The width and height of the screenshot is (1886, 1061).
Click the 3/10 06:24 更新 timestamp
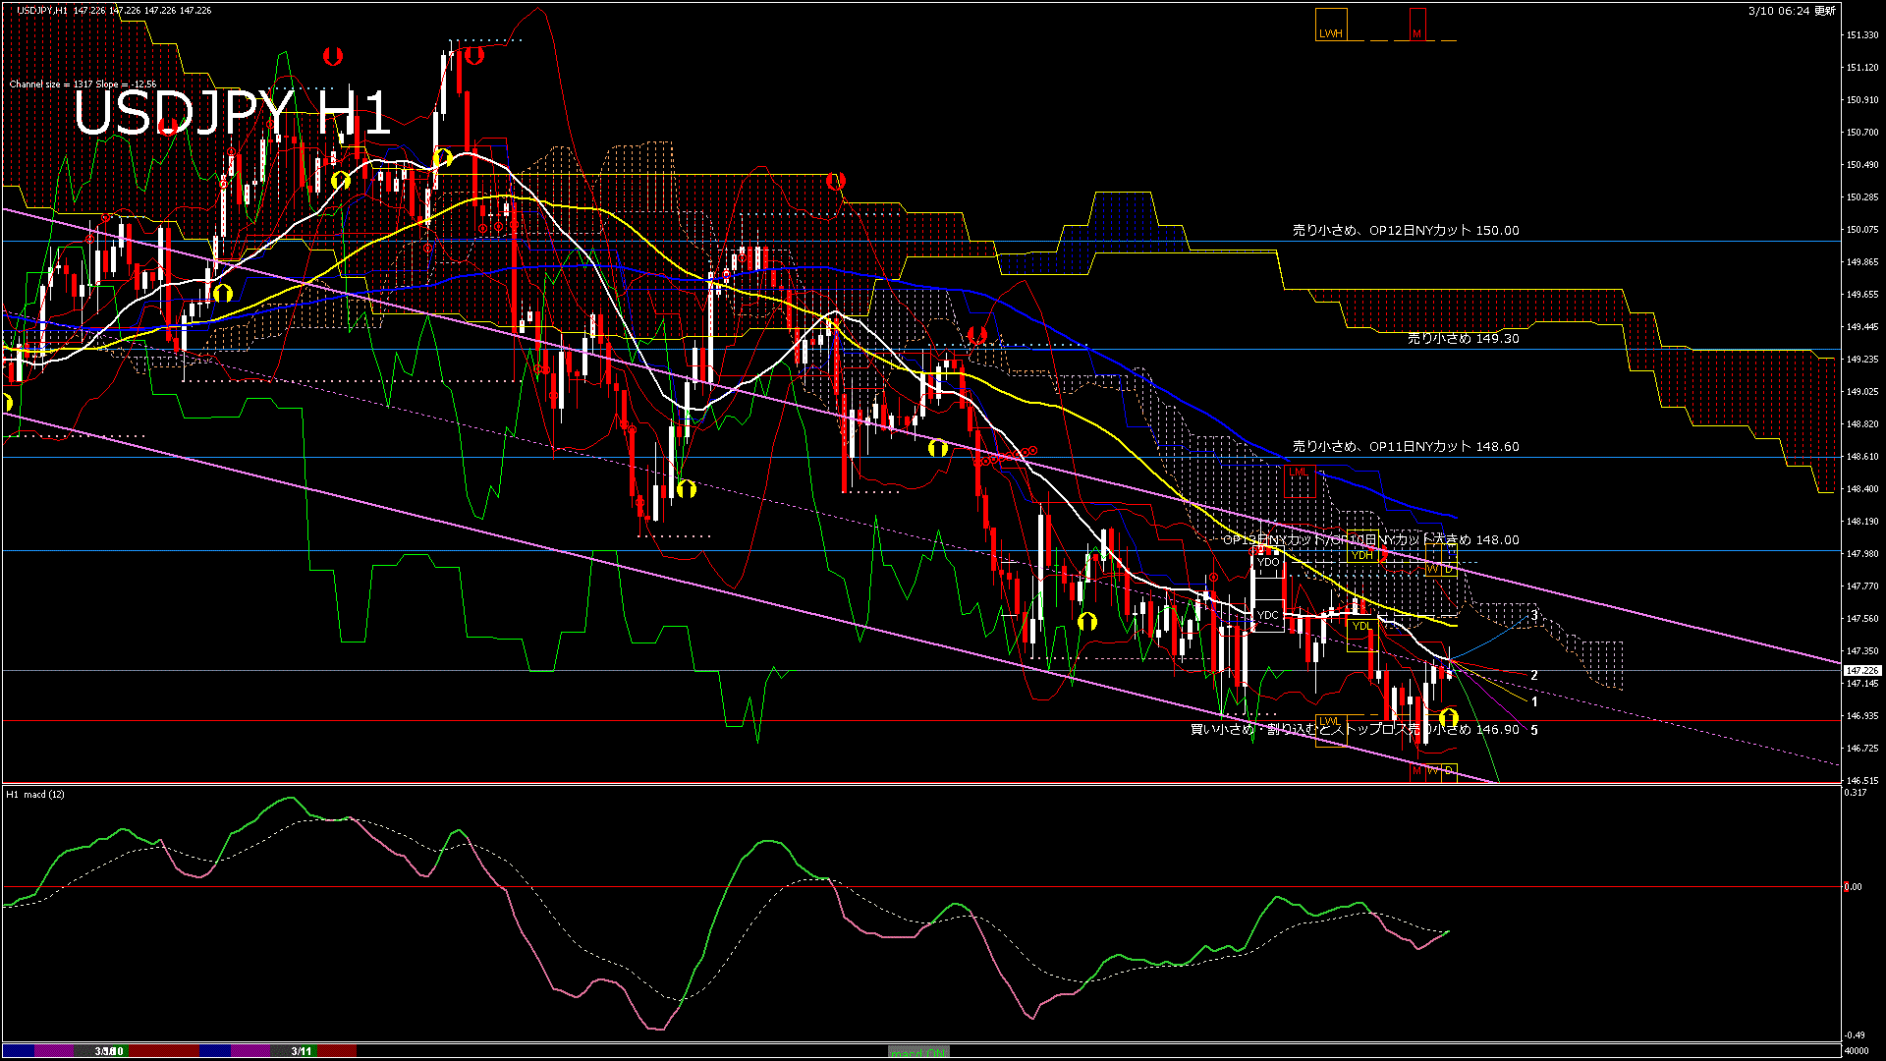click(x=1792, y=11)
